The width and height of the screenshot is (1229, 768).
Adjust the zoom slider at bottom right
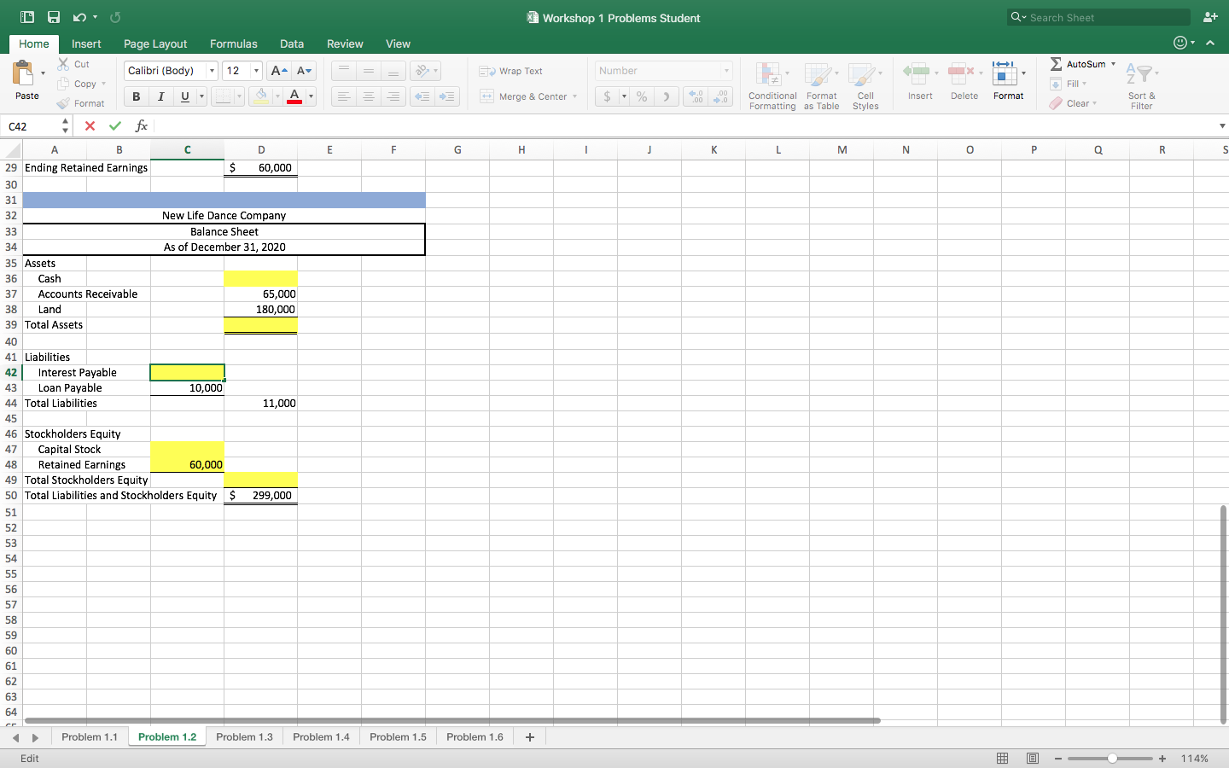point(1111,757)
